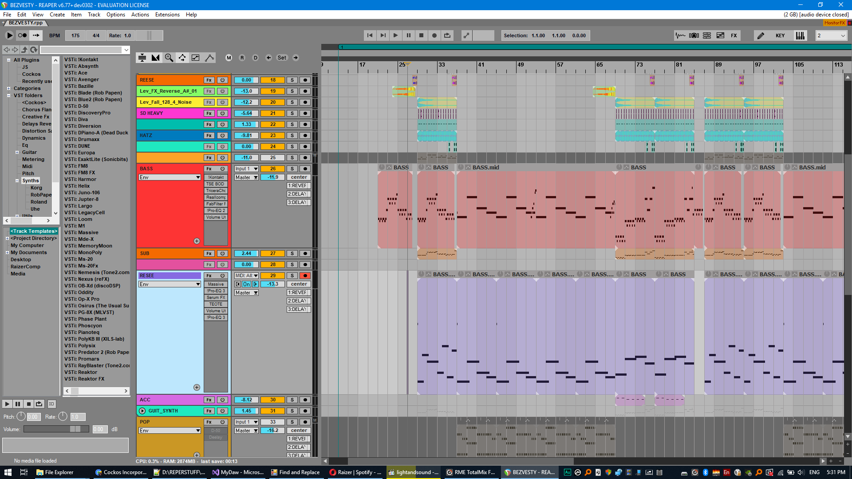
Task: Open the Track menu
Action: click(x=94, y=15)
